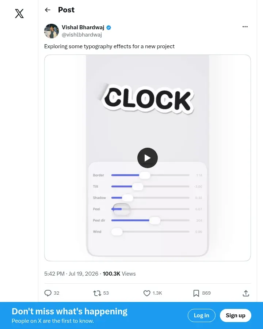Click the Log in button

(201, 315)
